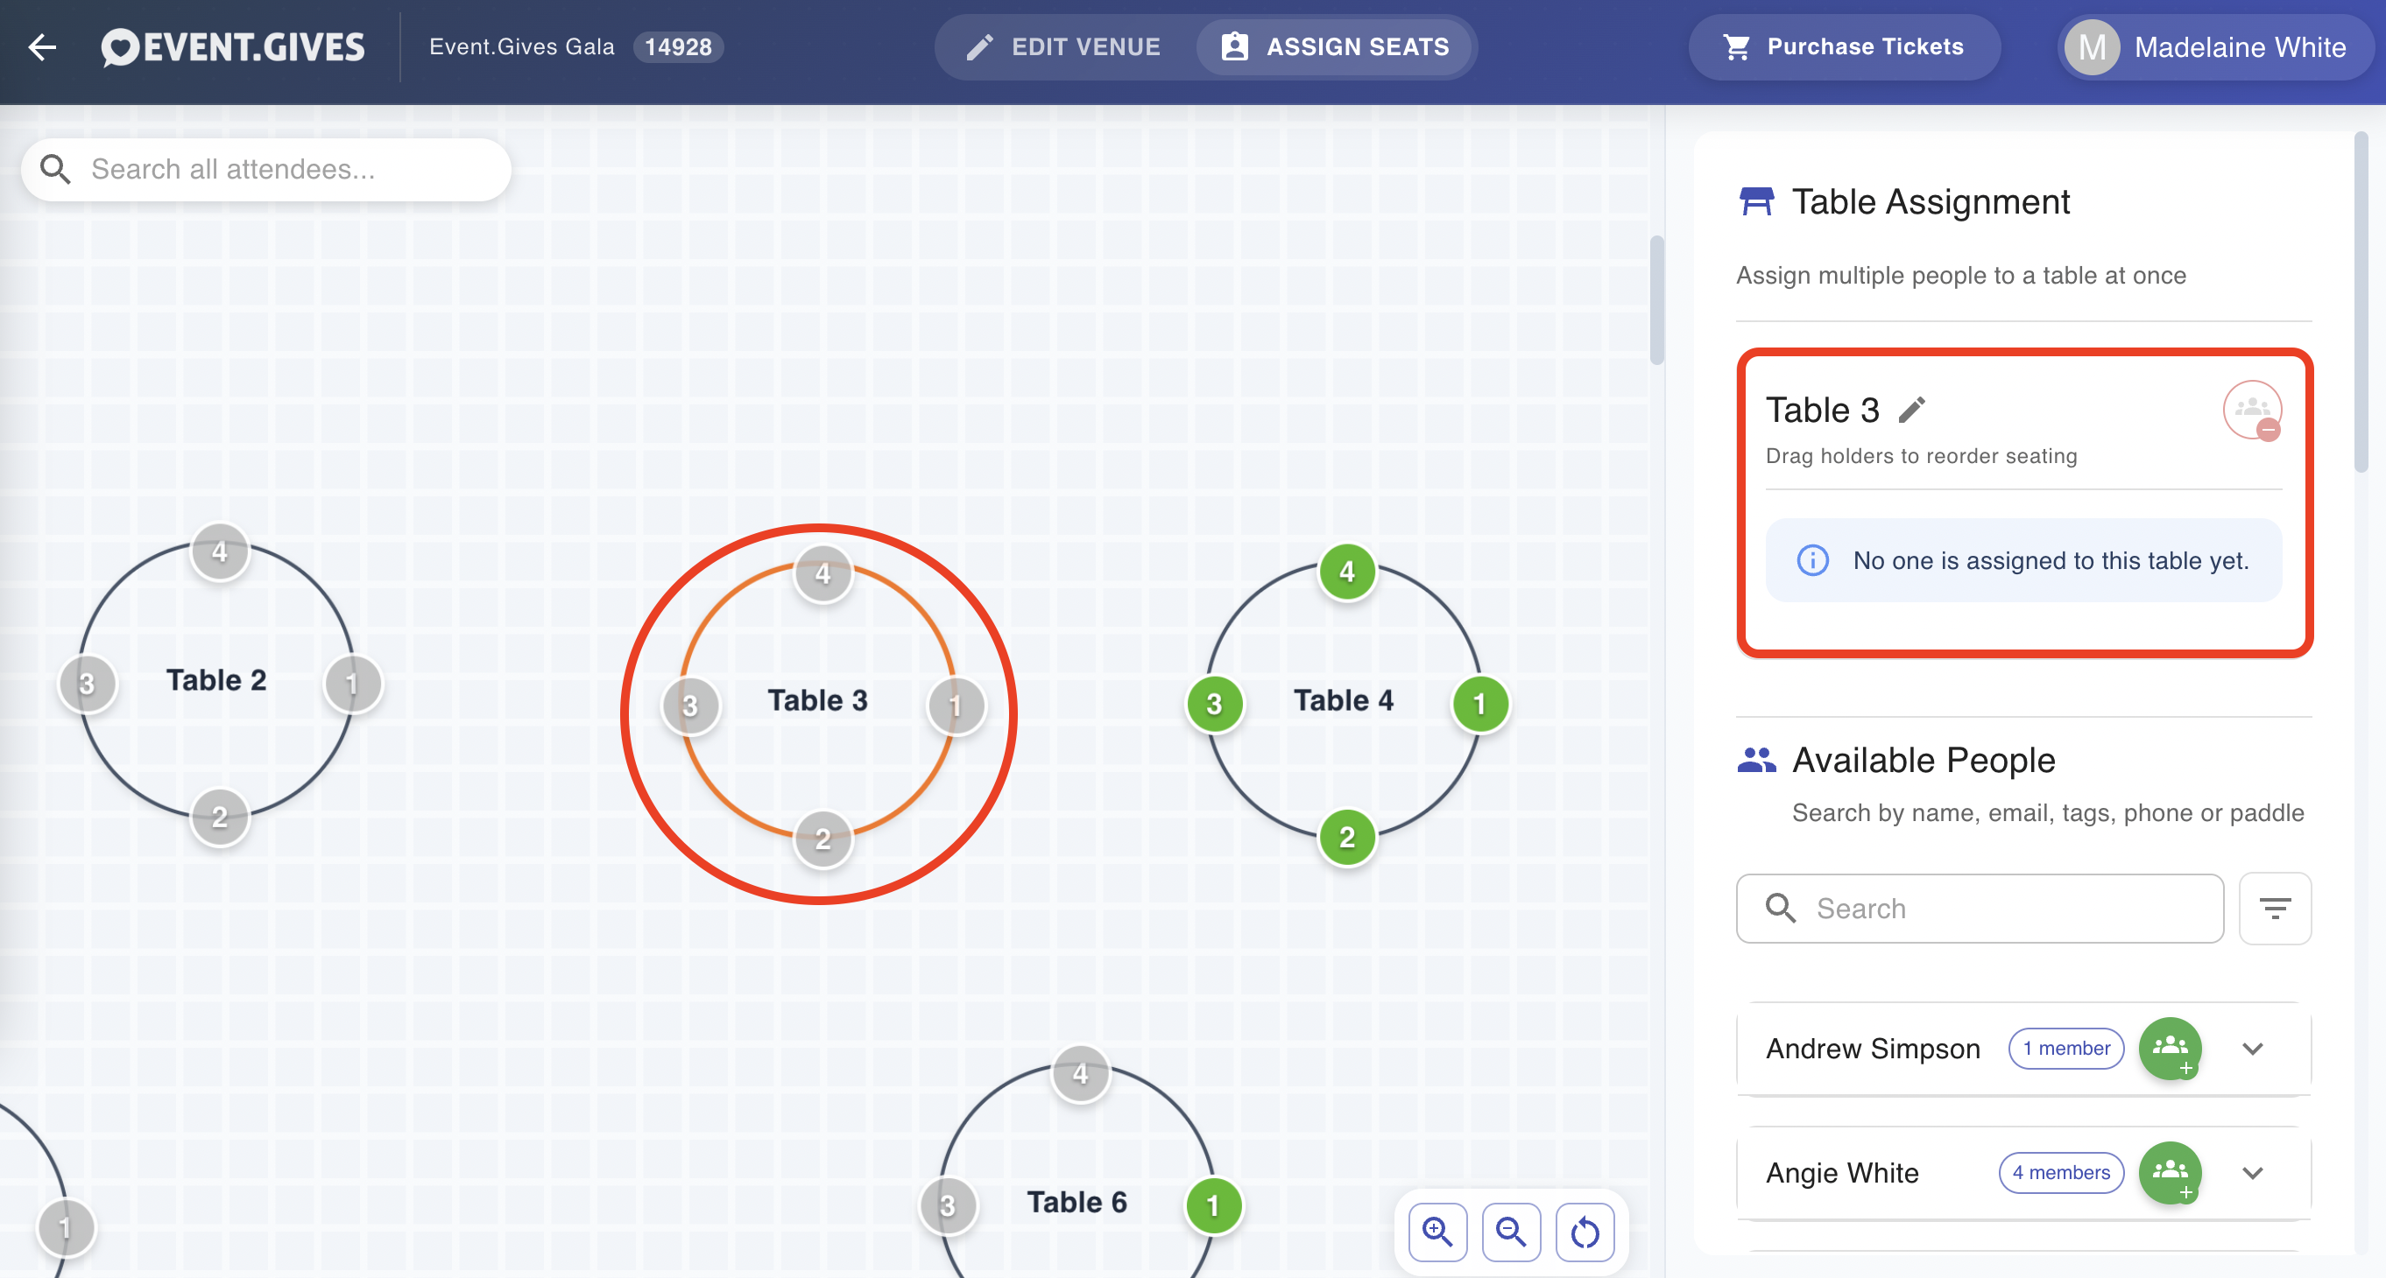Select green seat 3 at Table 4
Screen dimensions: 2386x1278
[x=1214, y=705]
